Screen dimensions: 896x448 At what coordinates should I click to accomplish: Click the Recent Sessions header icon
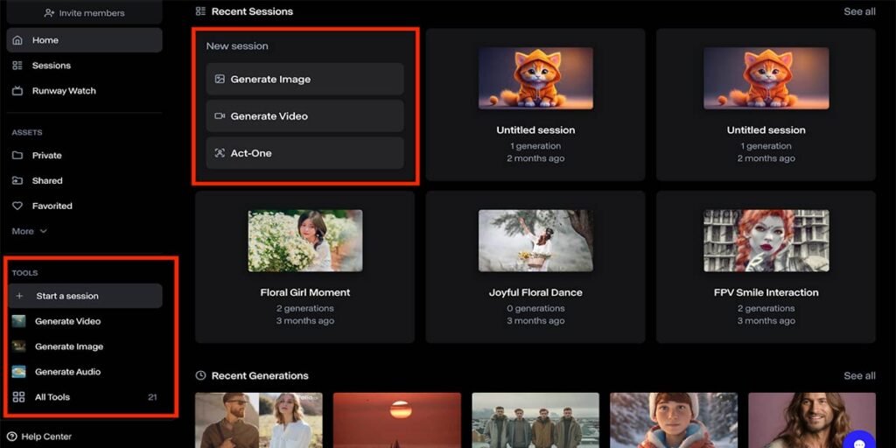pyautogui.click(x=200, y=10)
